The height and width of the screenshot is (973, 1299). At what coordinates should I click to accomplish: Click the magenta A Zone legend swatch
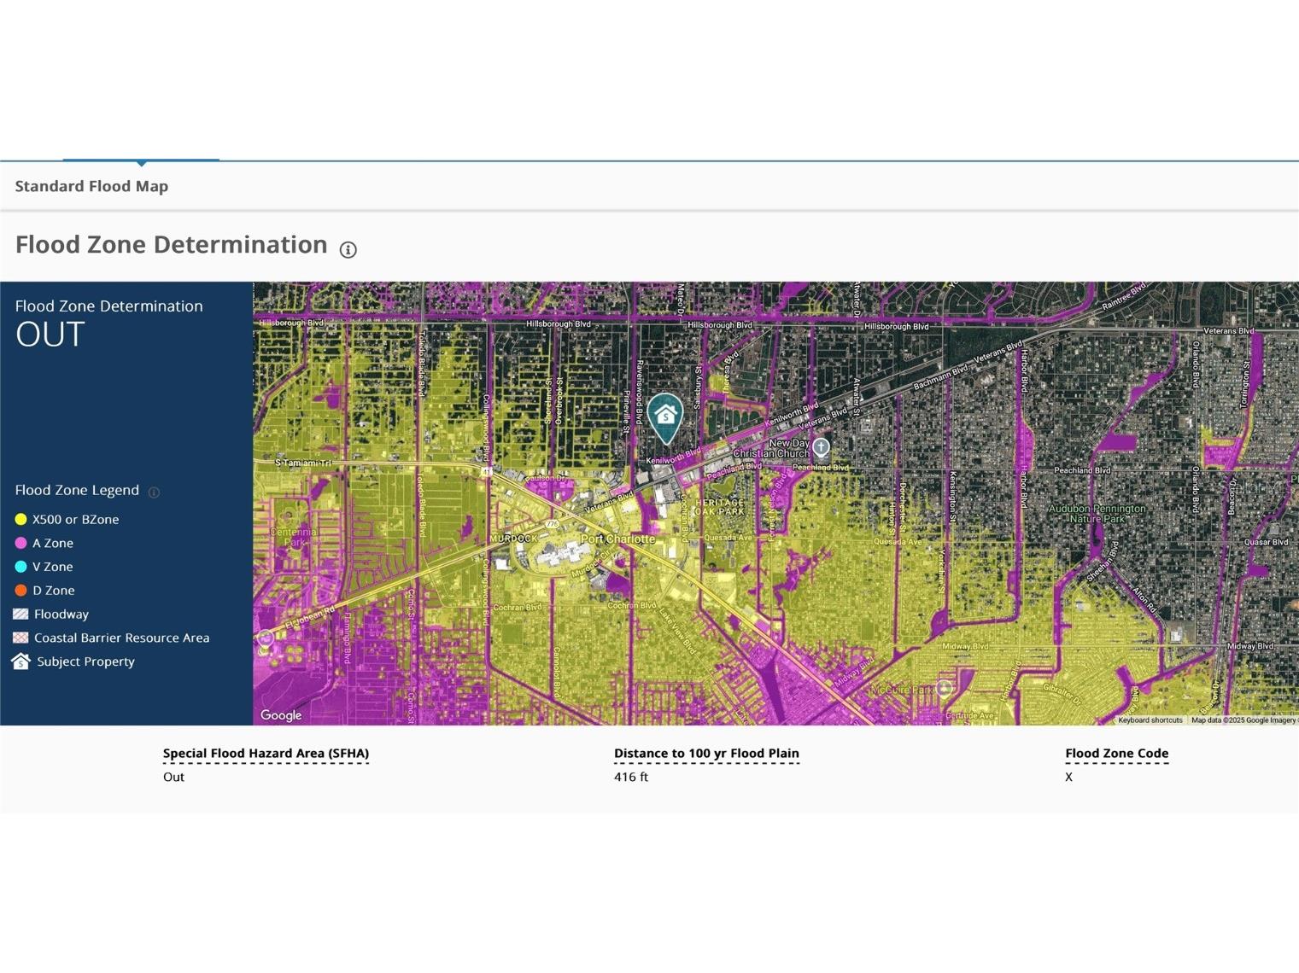[20, 543]
